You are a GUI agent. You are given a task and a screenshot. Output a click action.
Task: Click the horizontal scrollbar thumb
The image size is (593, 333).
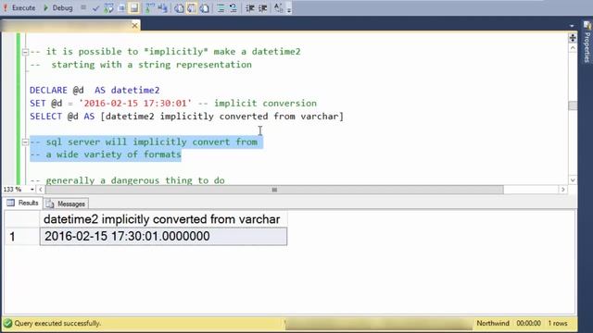[x=274, y=189]
